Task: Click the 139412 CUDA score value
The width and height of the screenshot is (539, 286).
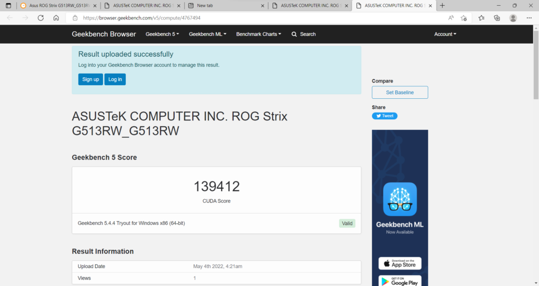Action: tap(216, 187)
